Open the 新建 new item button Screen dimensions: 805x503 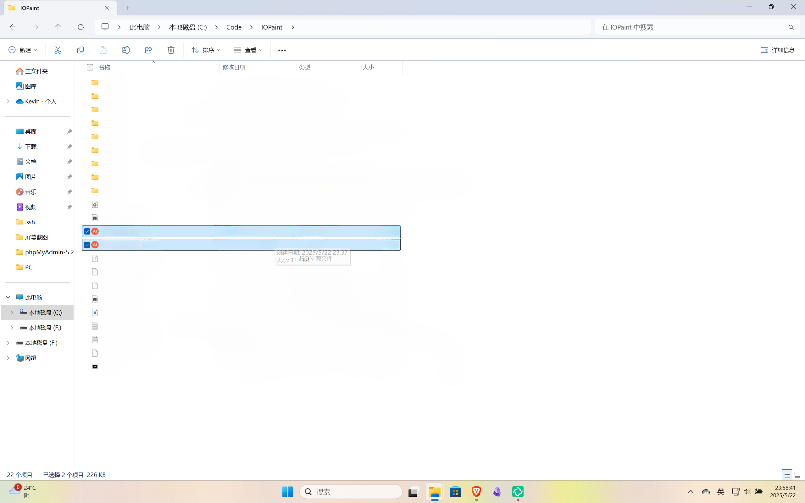pyautogui.click(x=23, y=50)
